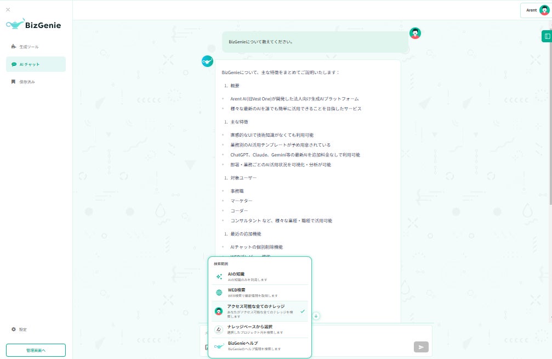Select the AIの知識 search scope
Image resolution: width=552 pixels, height=359 pixels.
(260, 277)
